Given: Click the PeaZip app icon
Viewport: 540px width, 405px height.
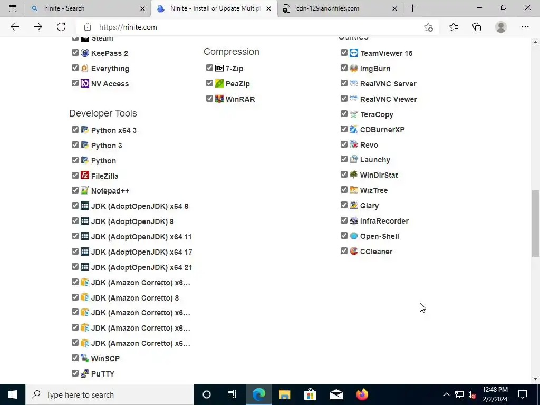Looking at the screenshot, I should pos(219,83).
